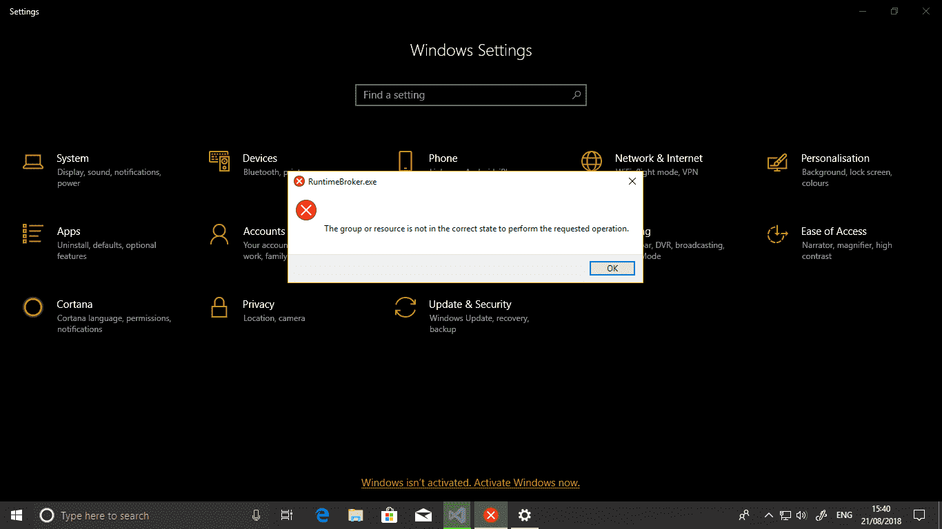Open File Explorer from the taskbar
The image size is (942, 529).
pyautogui.click(x=356, y=515)
